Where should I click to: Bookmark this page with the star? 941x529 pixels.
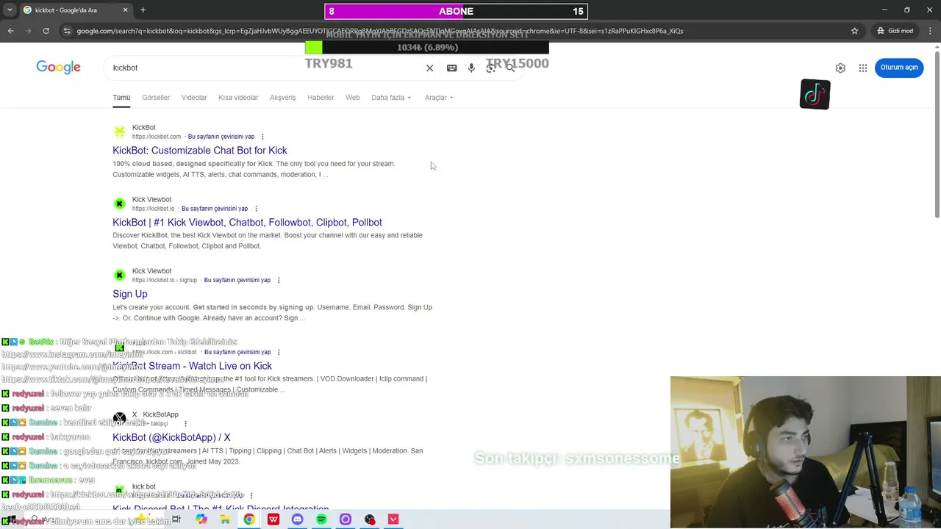coord(854,31)
